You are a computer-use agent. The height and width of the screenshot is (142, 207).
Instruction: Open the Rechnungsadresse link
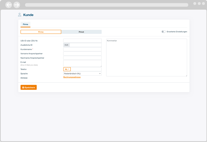click(72, 77)
